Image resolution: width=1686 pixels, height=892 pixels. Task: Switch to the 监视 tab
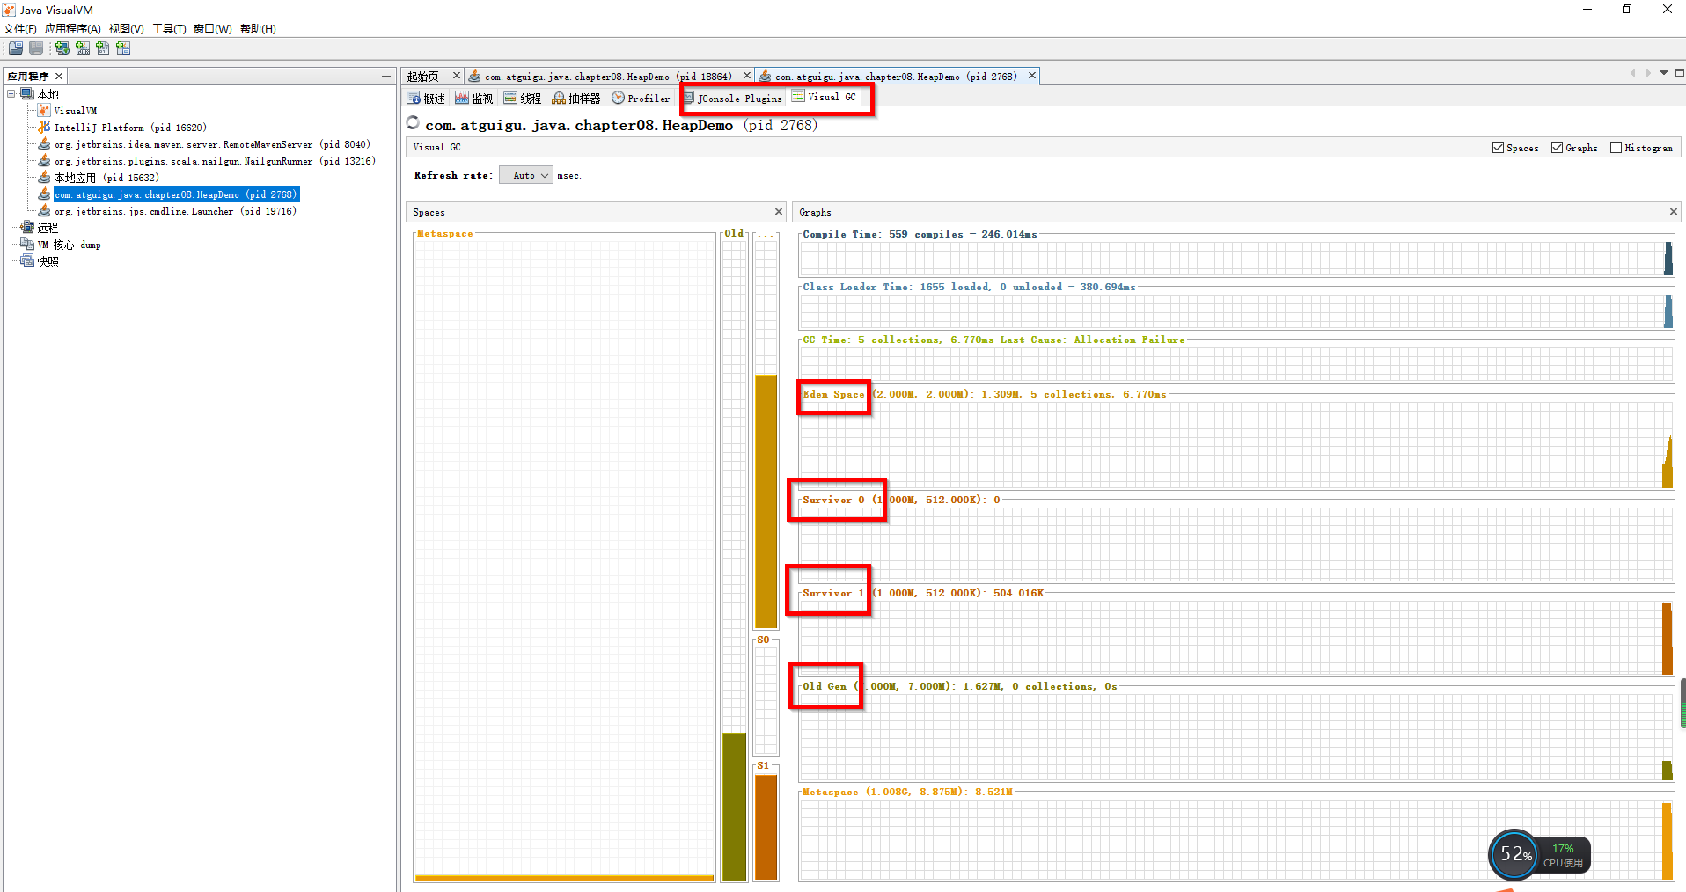(474, 99)
